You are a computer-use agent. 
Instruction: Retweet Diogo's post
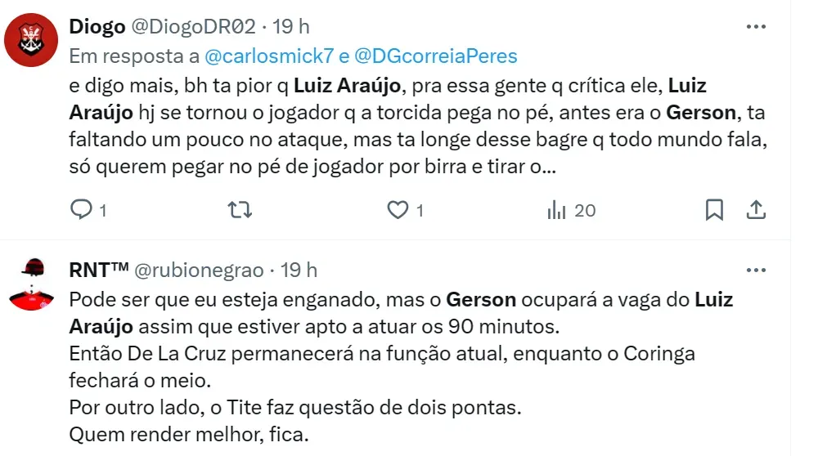coord(239,210)
